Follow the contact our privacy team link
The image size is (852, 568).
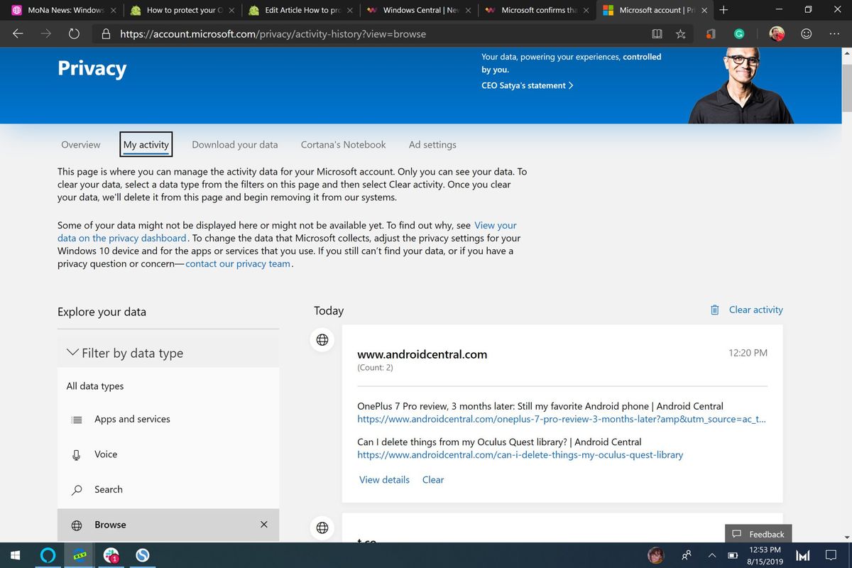[237, 263]
